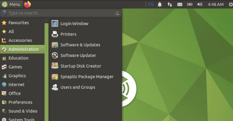Open the notifications bell indicator
The width and height of the screenshot is (233, 121).
pyautogui.click(x=160, y=5)
